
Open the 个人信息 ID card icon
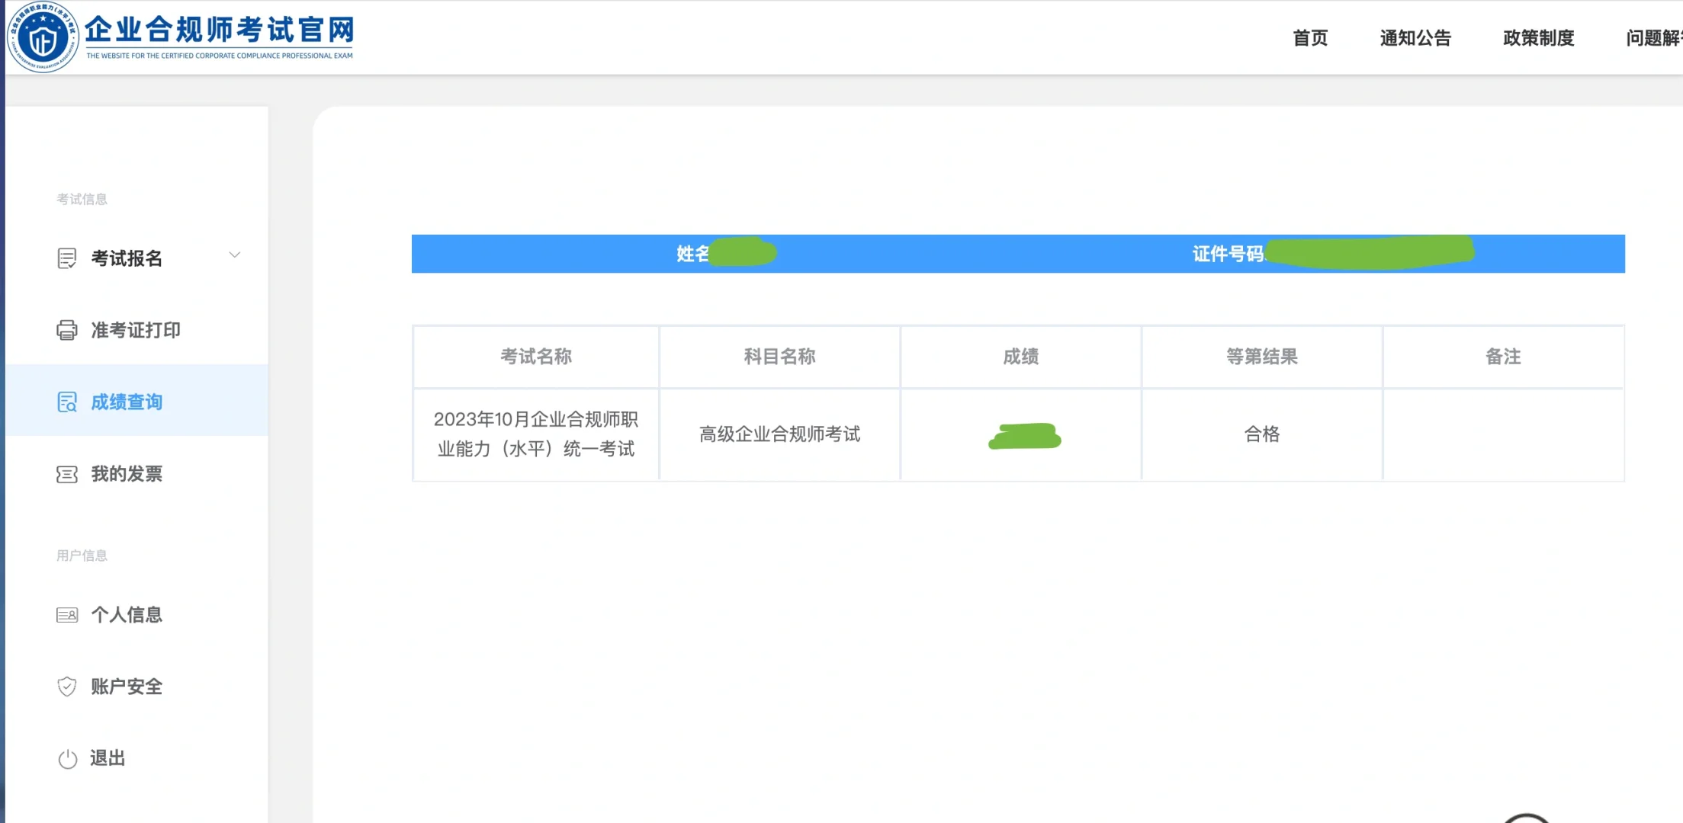tap(66, 615)
